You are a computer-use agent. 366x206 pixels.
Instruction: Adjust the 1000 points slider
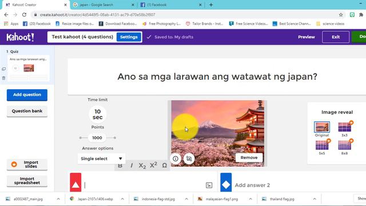tap(97, 138)
